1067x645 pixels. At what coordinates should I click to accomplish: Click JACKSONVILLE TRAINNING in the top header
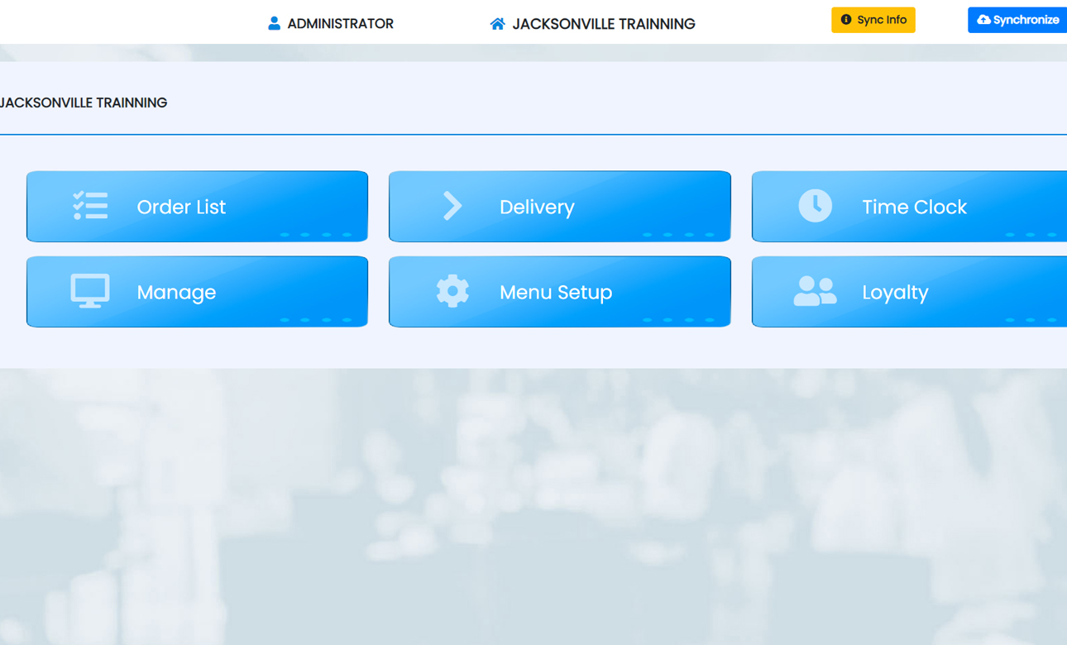[x=604, y=24]
